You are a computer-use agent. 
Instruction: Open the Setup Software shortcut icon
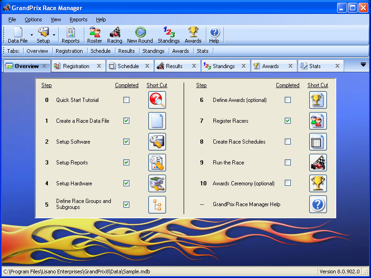point(157,142)
